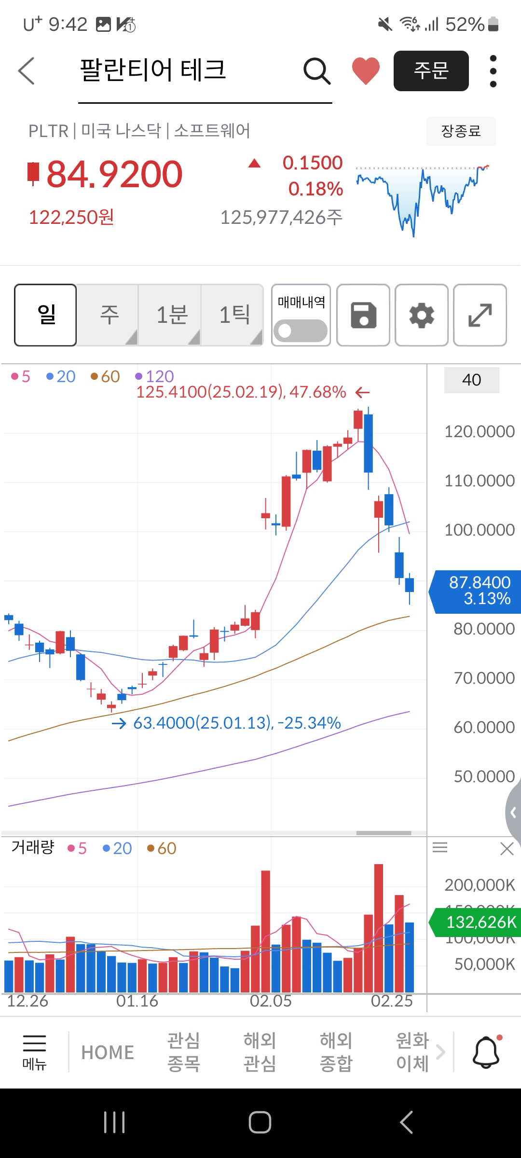Screen dimensions: 521x1158
Task: Tap the 84.9200 current price
Action: tap(114, 174)
